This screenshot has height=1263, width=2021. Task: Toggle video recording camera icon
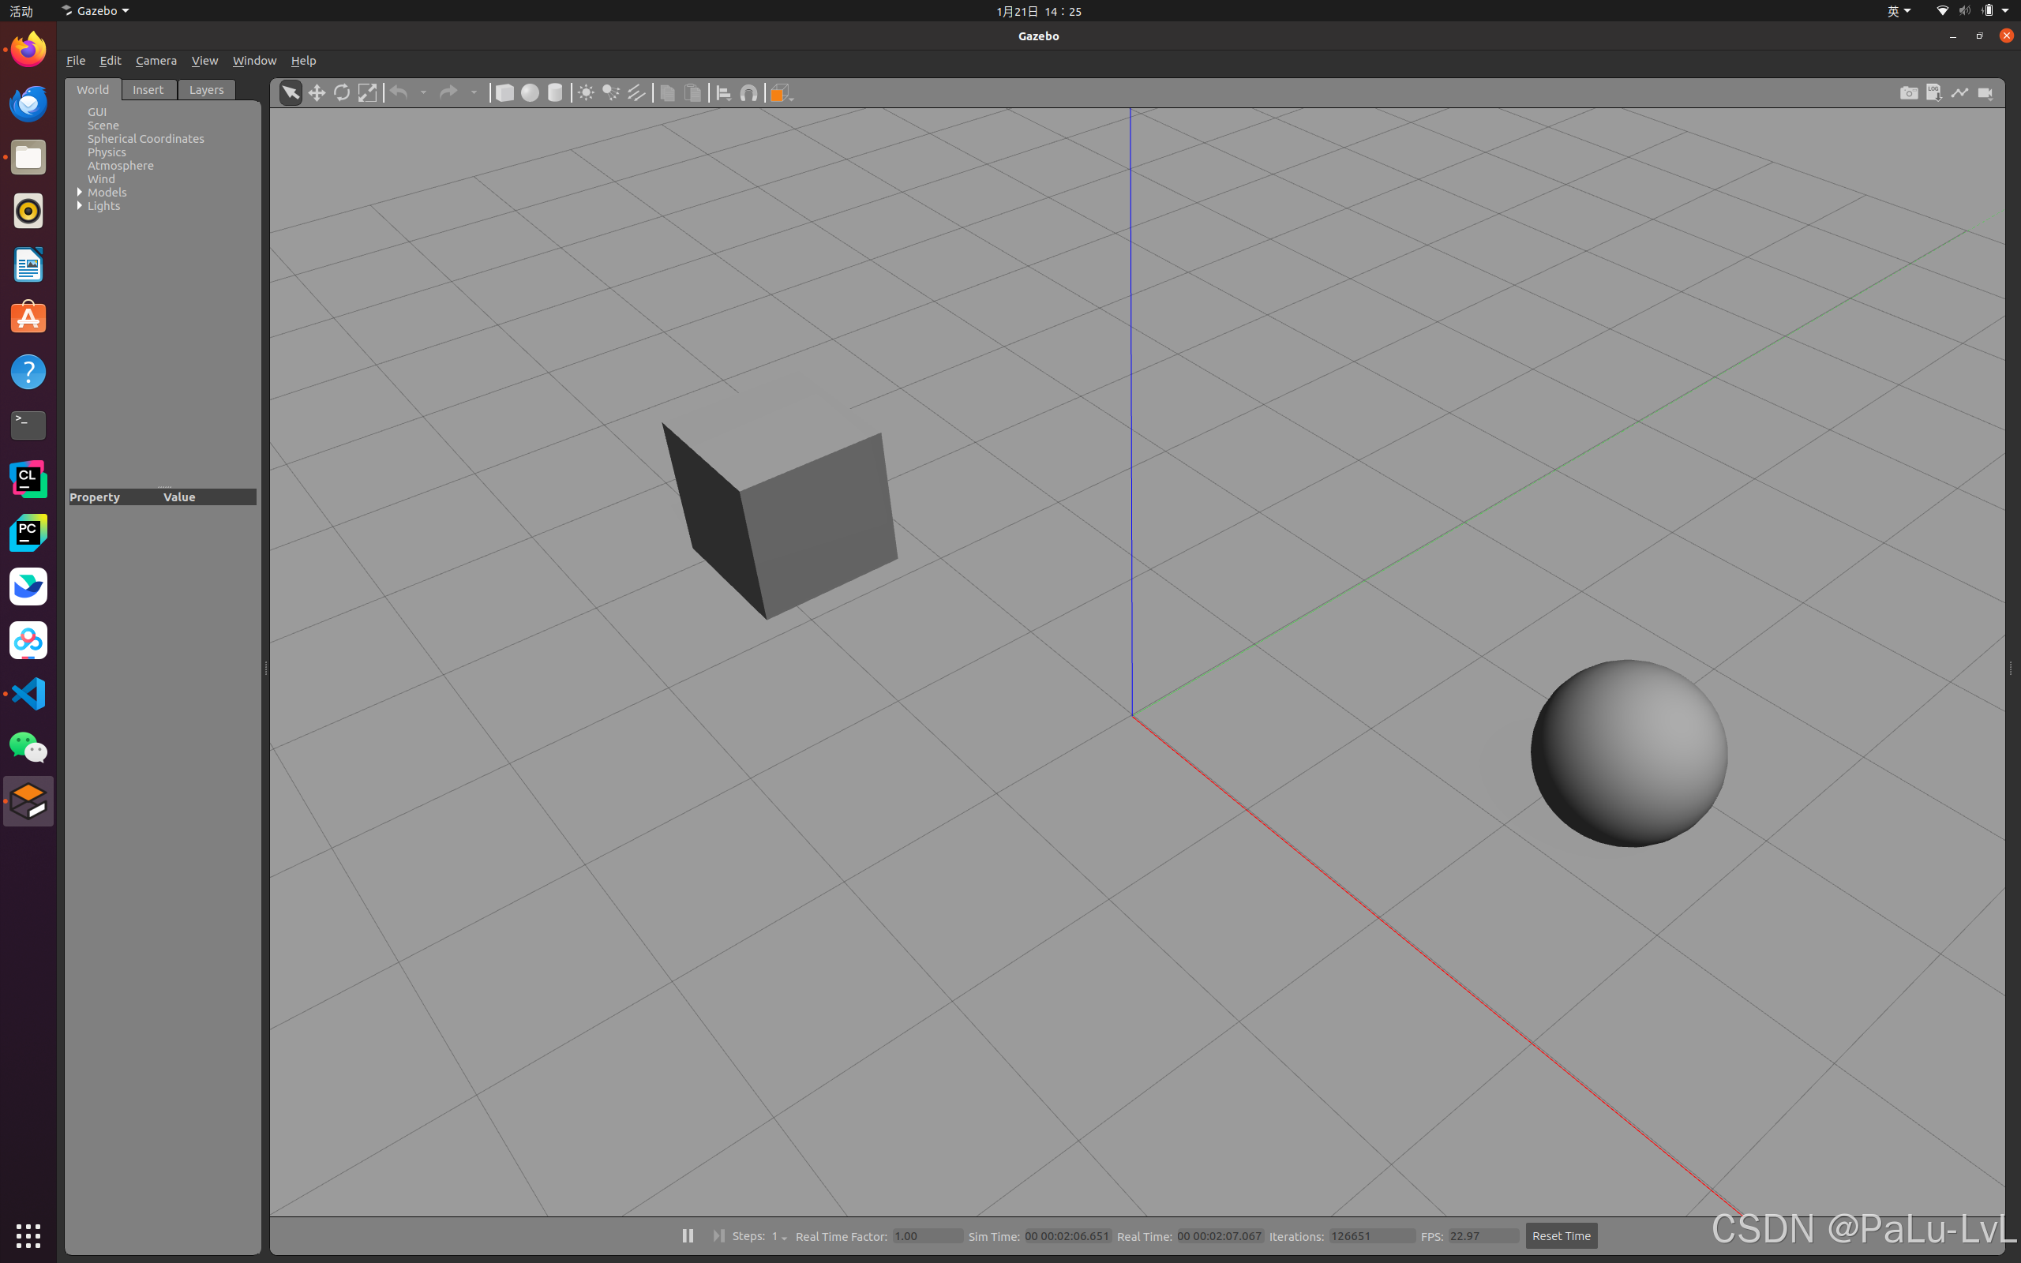1985,92
